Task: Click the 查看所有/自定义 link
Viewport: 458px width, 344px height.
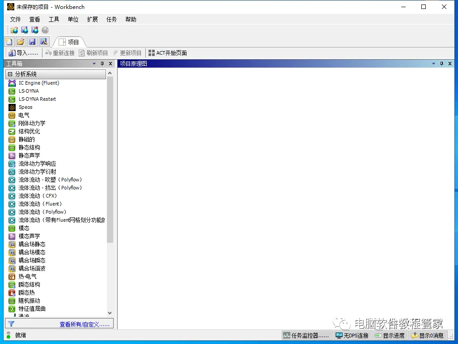Action: coord(85,324)
